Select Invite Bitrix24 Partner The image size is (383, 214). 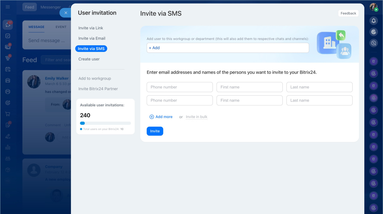pyautogui.click(x=98, y=89)
